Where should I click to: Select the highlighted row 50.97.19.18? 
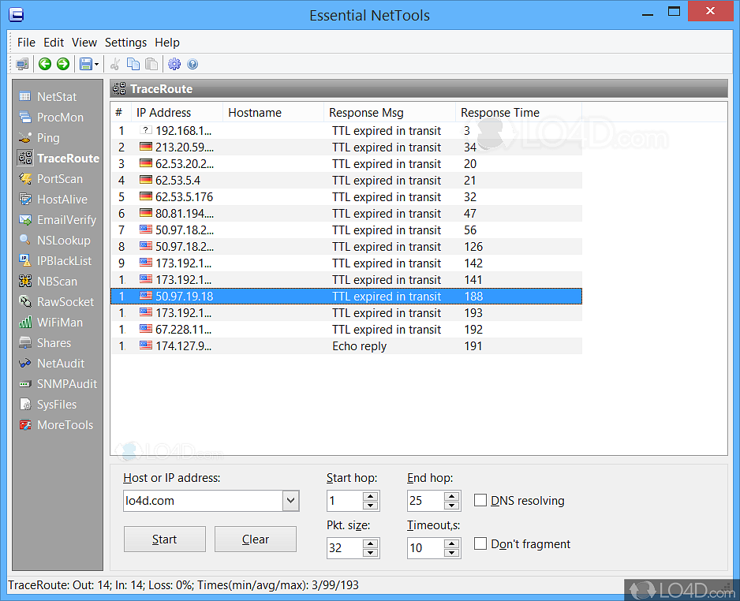pyautogui.click(x=346, y=297)
